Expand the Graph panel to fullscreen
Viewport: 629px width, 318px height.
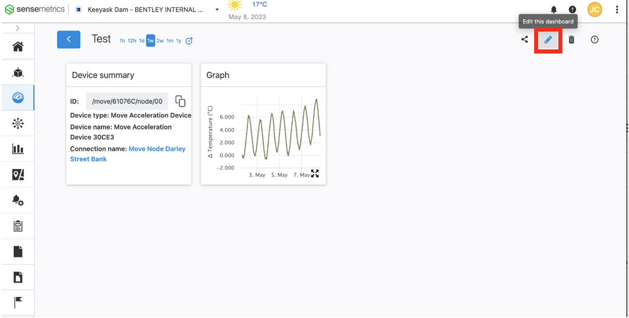click(x=315, y=173)
